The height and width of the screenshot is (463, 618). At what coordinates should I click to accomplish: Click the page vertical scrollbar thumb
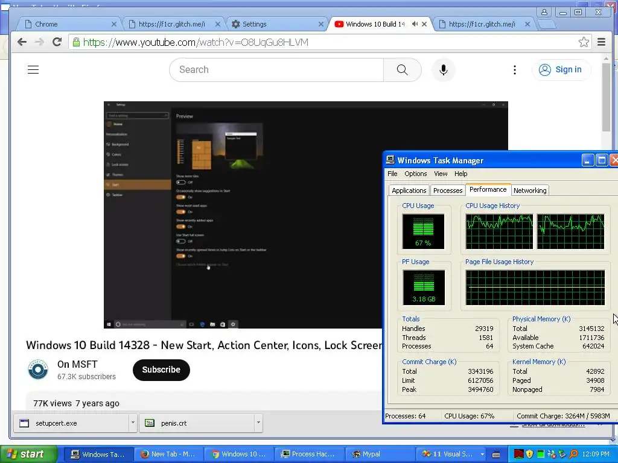click(x=606, y=97)
